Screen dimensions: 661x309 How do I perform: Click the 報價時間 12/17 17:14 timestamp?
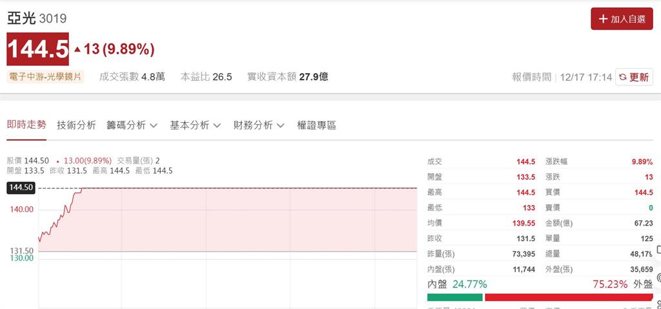(562, 78)
